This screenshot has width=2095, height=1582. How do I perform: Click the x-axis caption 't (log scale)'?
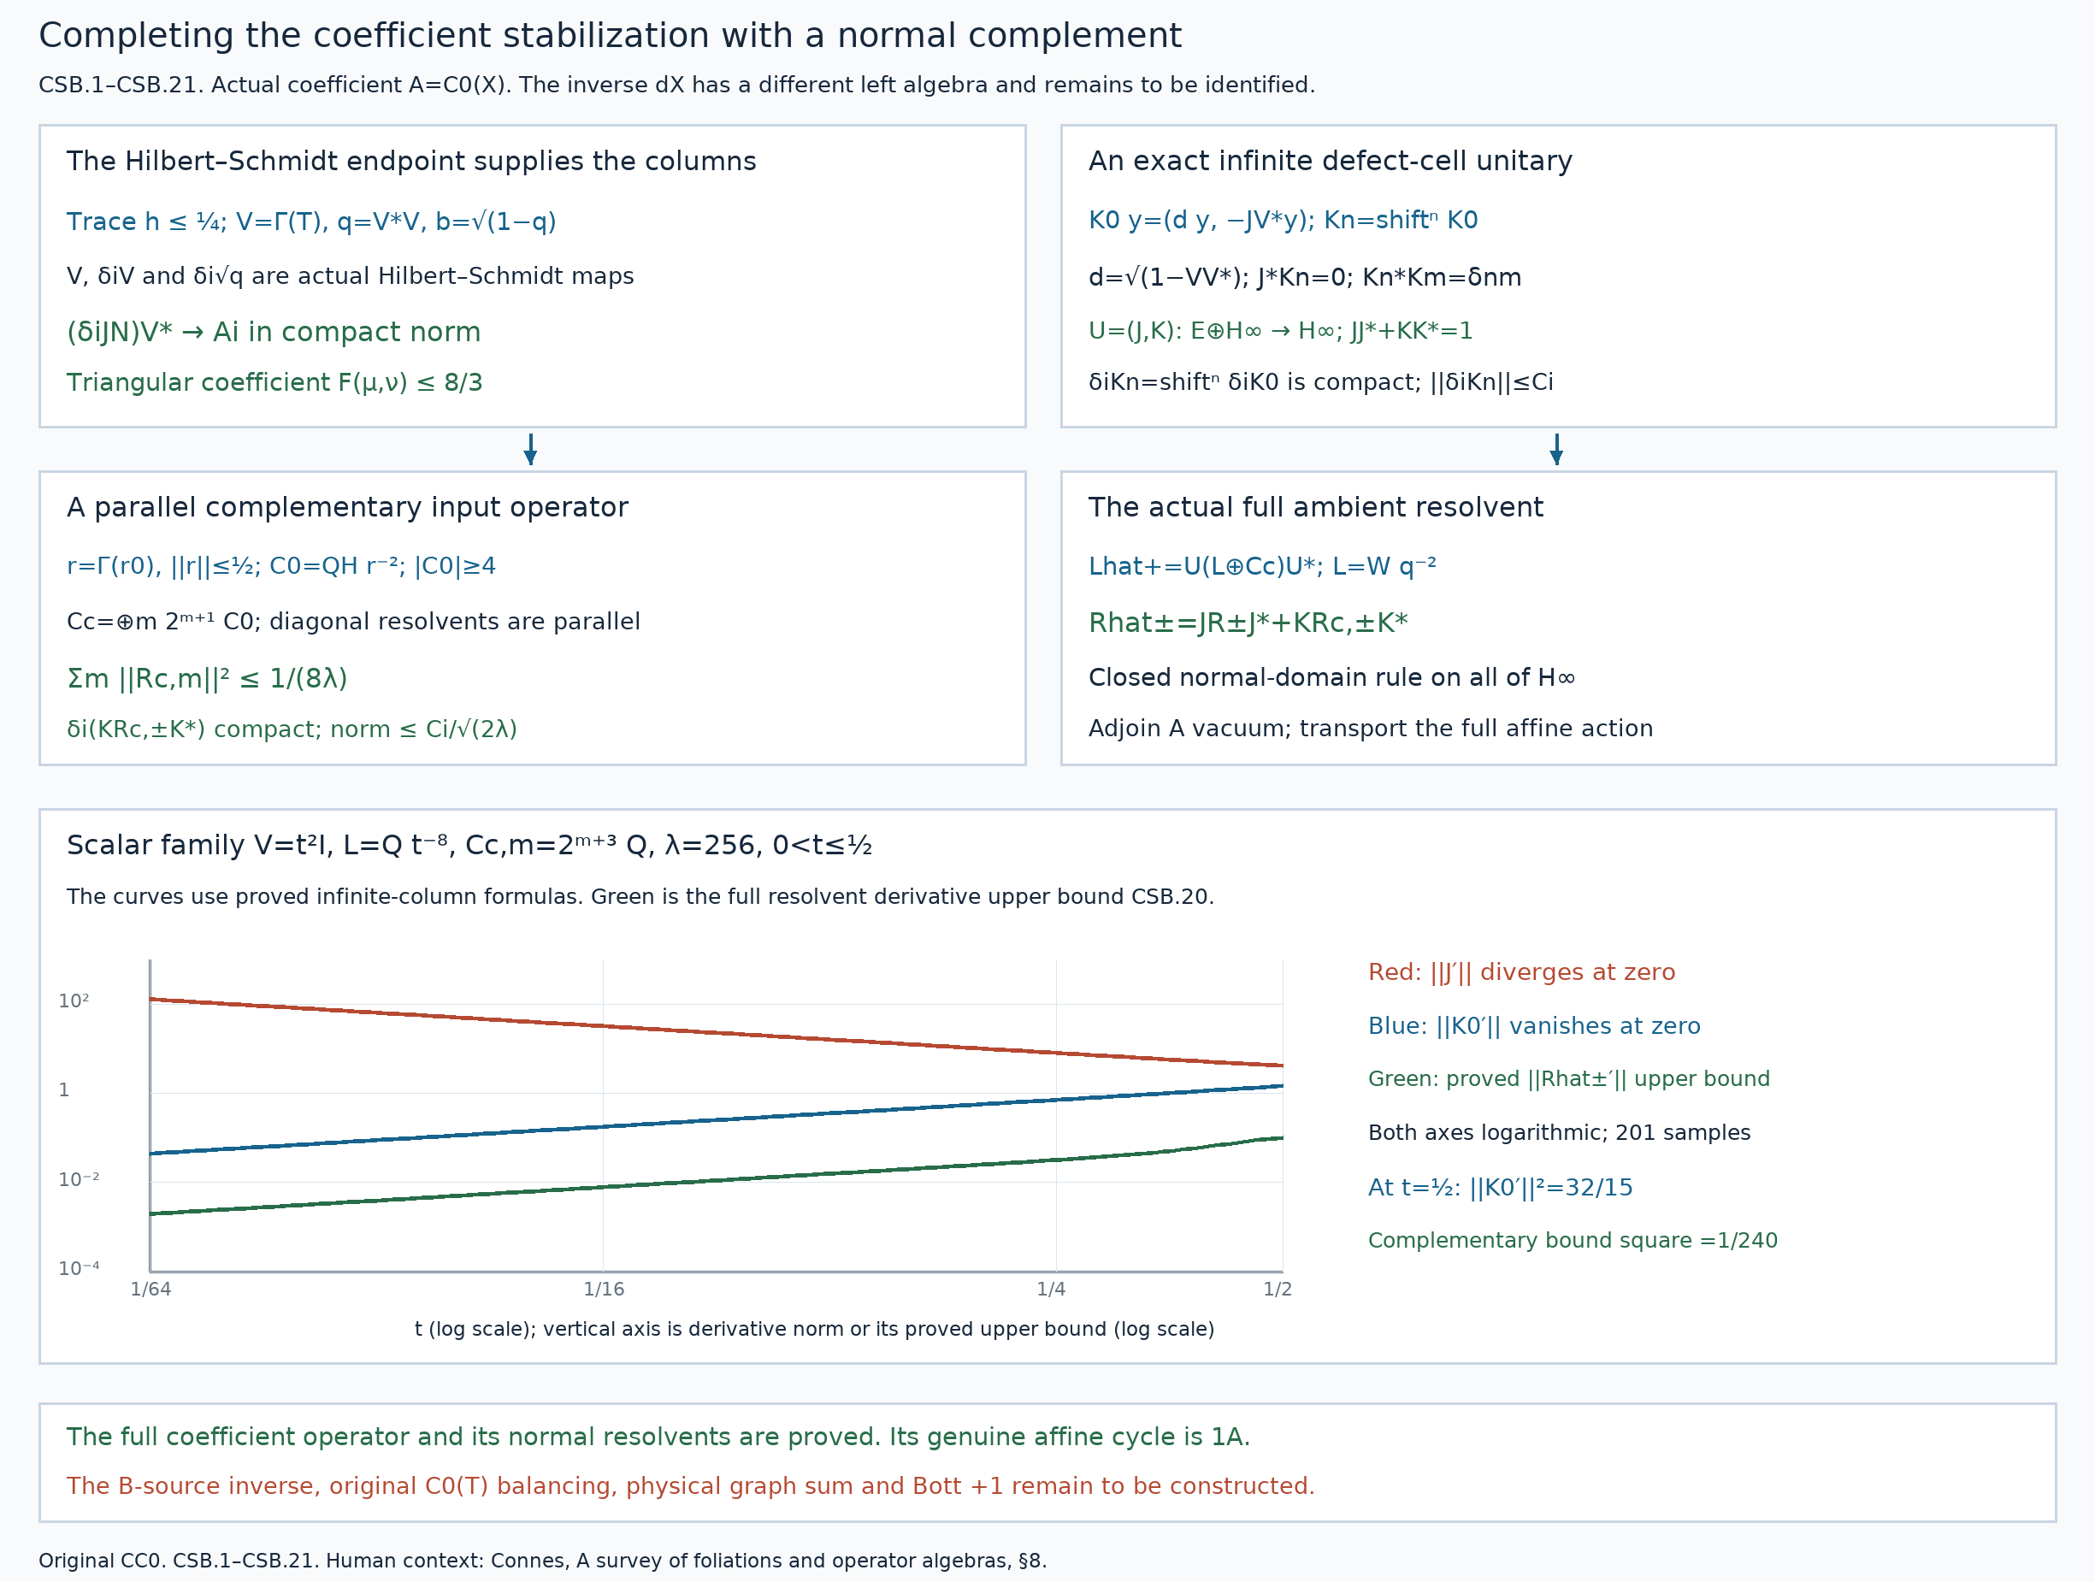pos(815,1329)
